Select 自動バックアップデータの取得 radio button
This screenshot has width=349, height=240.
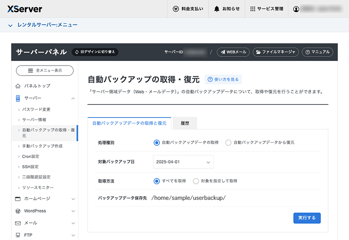pyautogui.click(x=157, y=142)
